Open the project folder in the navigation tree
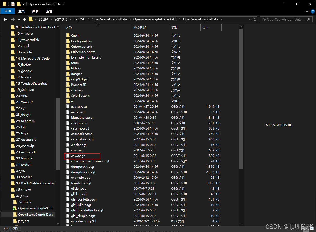 pyautogui.click(x=23, y=221)
